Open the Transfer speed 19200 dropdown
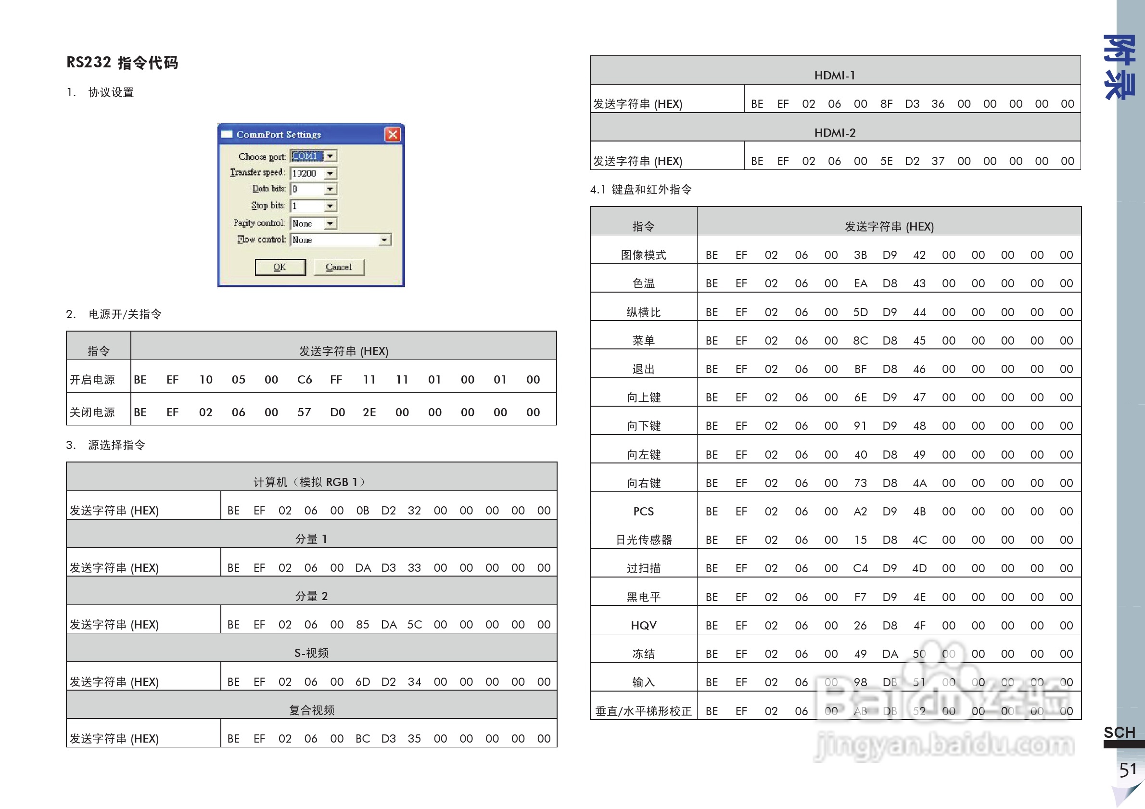The width and height of the screenshot is (1145, 809). (330, 173)
